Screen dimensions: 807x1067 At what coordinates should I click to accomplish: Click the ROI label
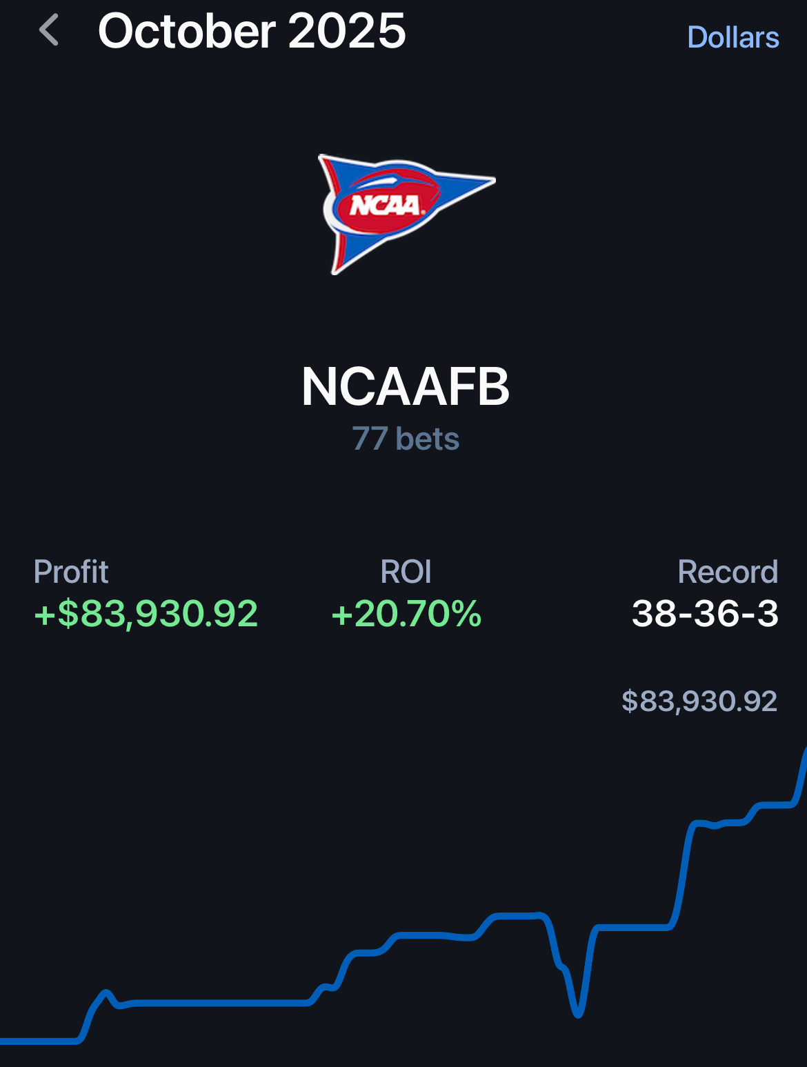pos(406,572)
